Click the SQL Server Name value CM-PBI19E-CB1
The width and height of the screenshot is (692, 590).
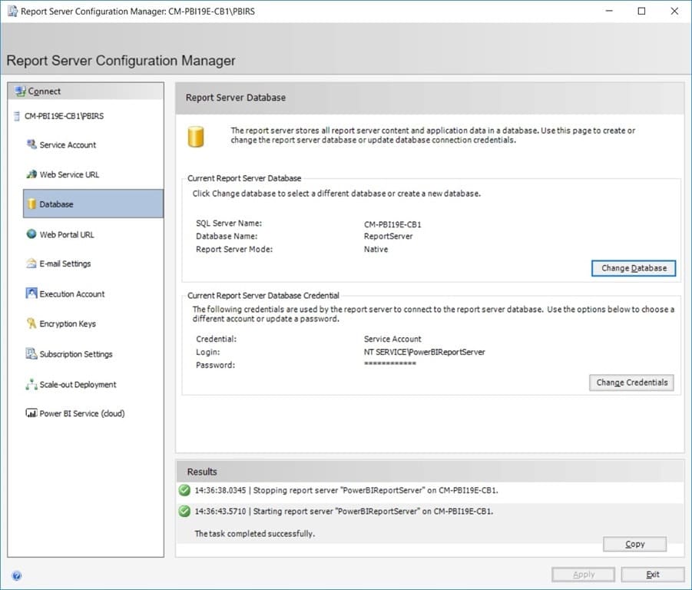pos(392,224)
